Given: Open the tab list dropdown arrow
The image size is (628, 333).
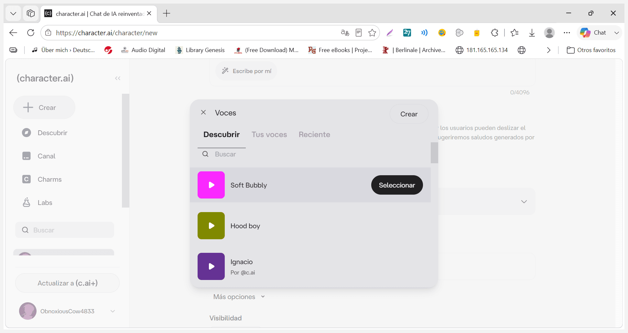Looking at the screenshot, I should click(x=13, y=13).
